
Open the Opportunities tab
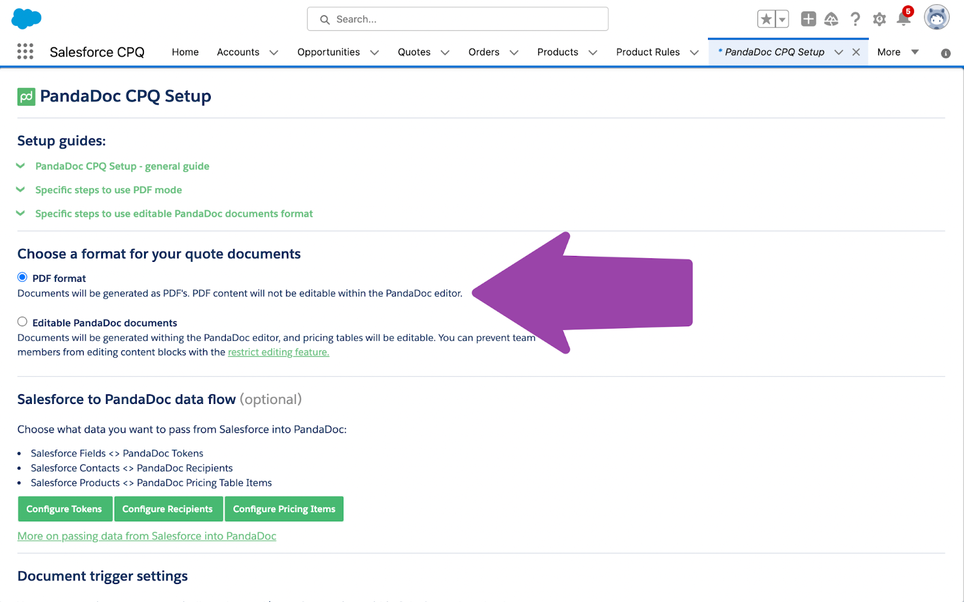coord(328,52)
